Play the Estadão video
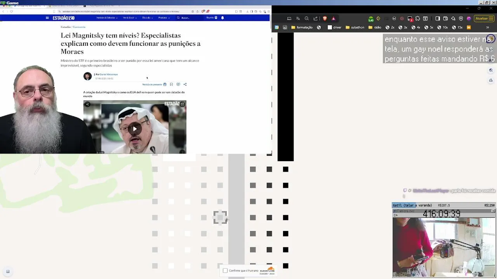Image resolution: width=497 pixels, height=279 pixels. click(x=135, y=129)
